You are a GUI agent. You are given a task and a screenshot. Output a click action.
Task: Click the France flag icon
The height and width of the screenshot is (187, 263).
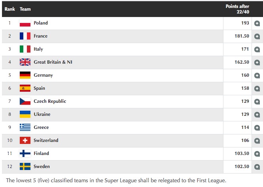(x=25, y=36)
